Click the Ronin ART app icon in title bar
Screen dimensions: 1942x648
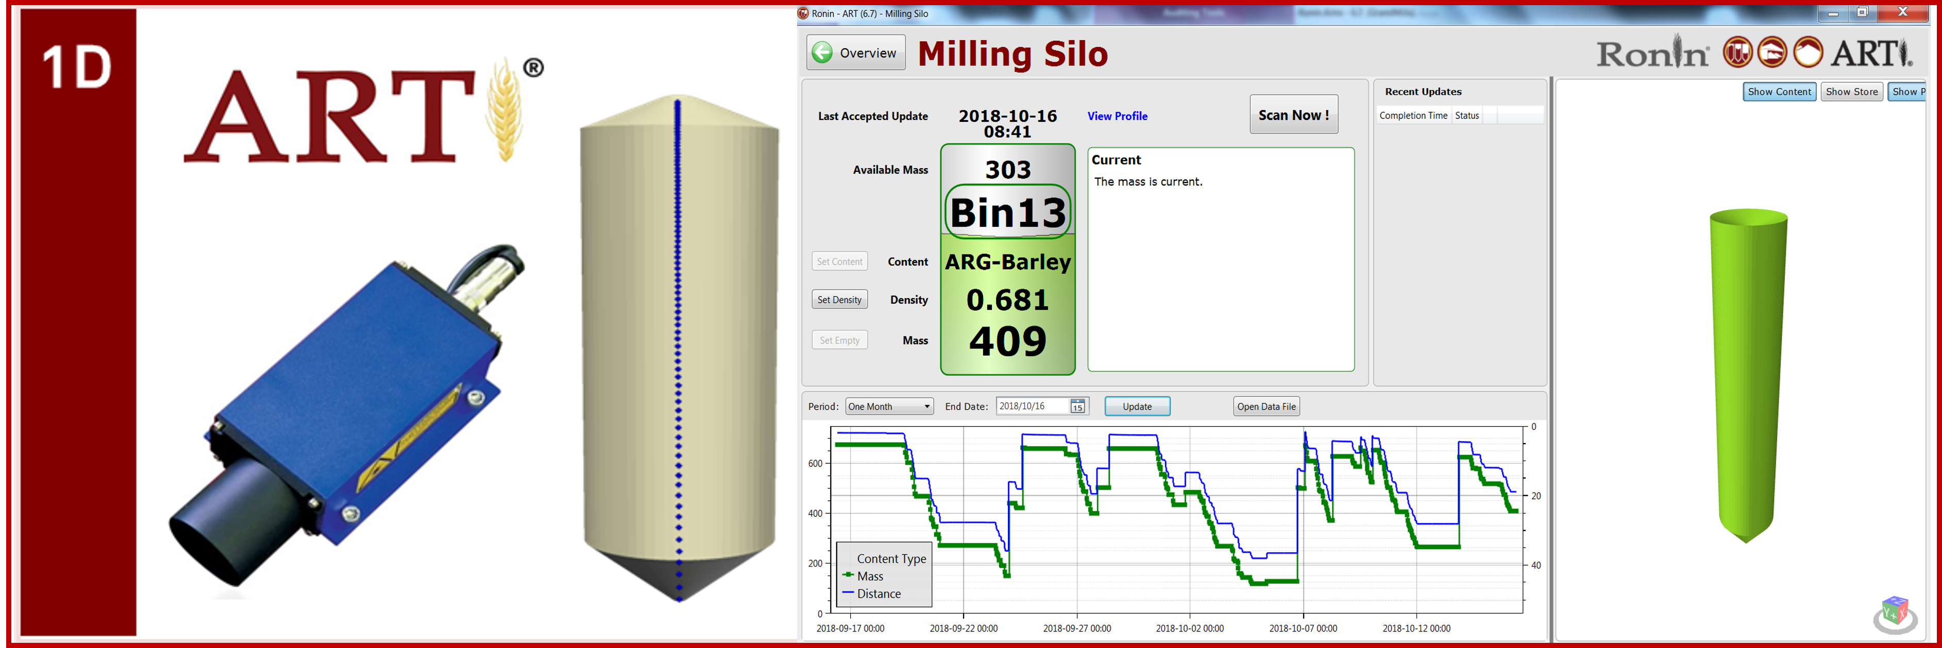(804, 13)
